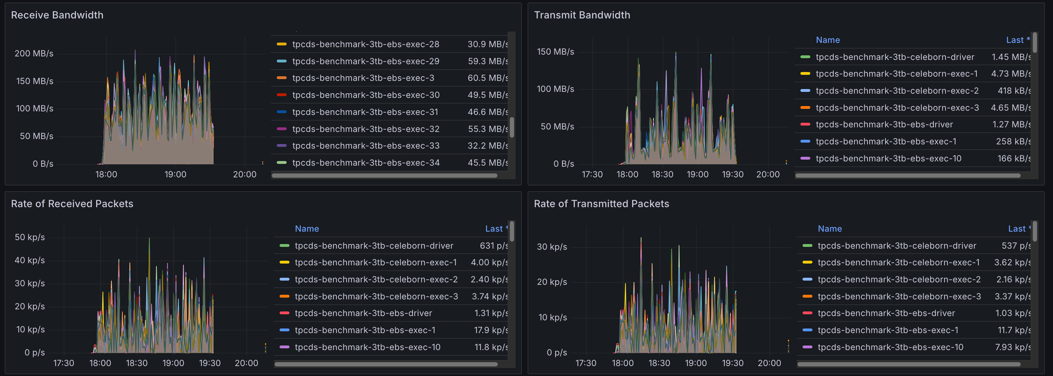Screen dimensions: 1053x376
Task: Toggle ebs-driver series in Transmit Bandwidth legend
Action: point(884,125)
